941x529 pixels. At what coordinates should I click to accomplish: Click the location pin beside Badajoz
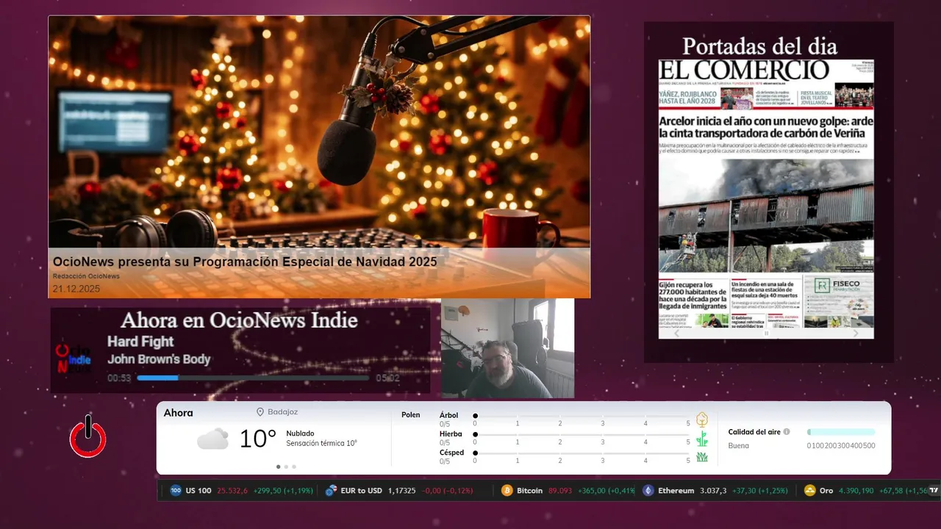(260, 412)
